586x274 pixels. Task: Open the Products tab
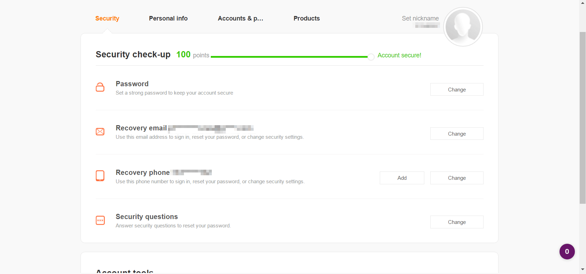pos(307,18)
